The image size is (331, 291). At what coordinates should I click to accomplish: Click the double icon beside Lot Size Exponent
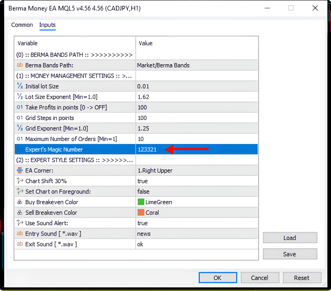[20, 97]
